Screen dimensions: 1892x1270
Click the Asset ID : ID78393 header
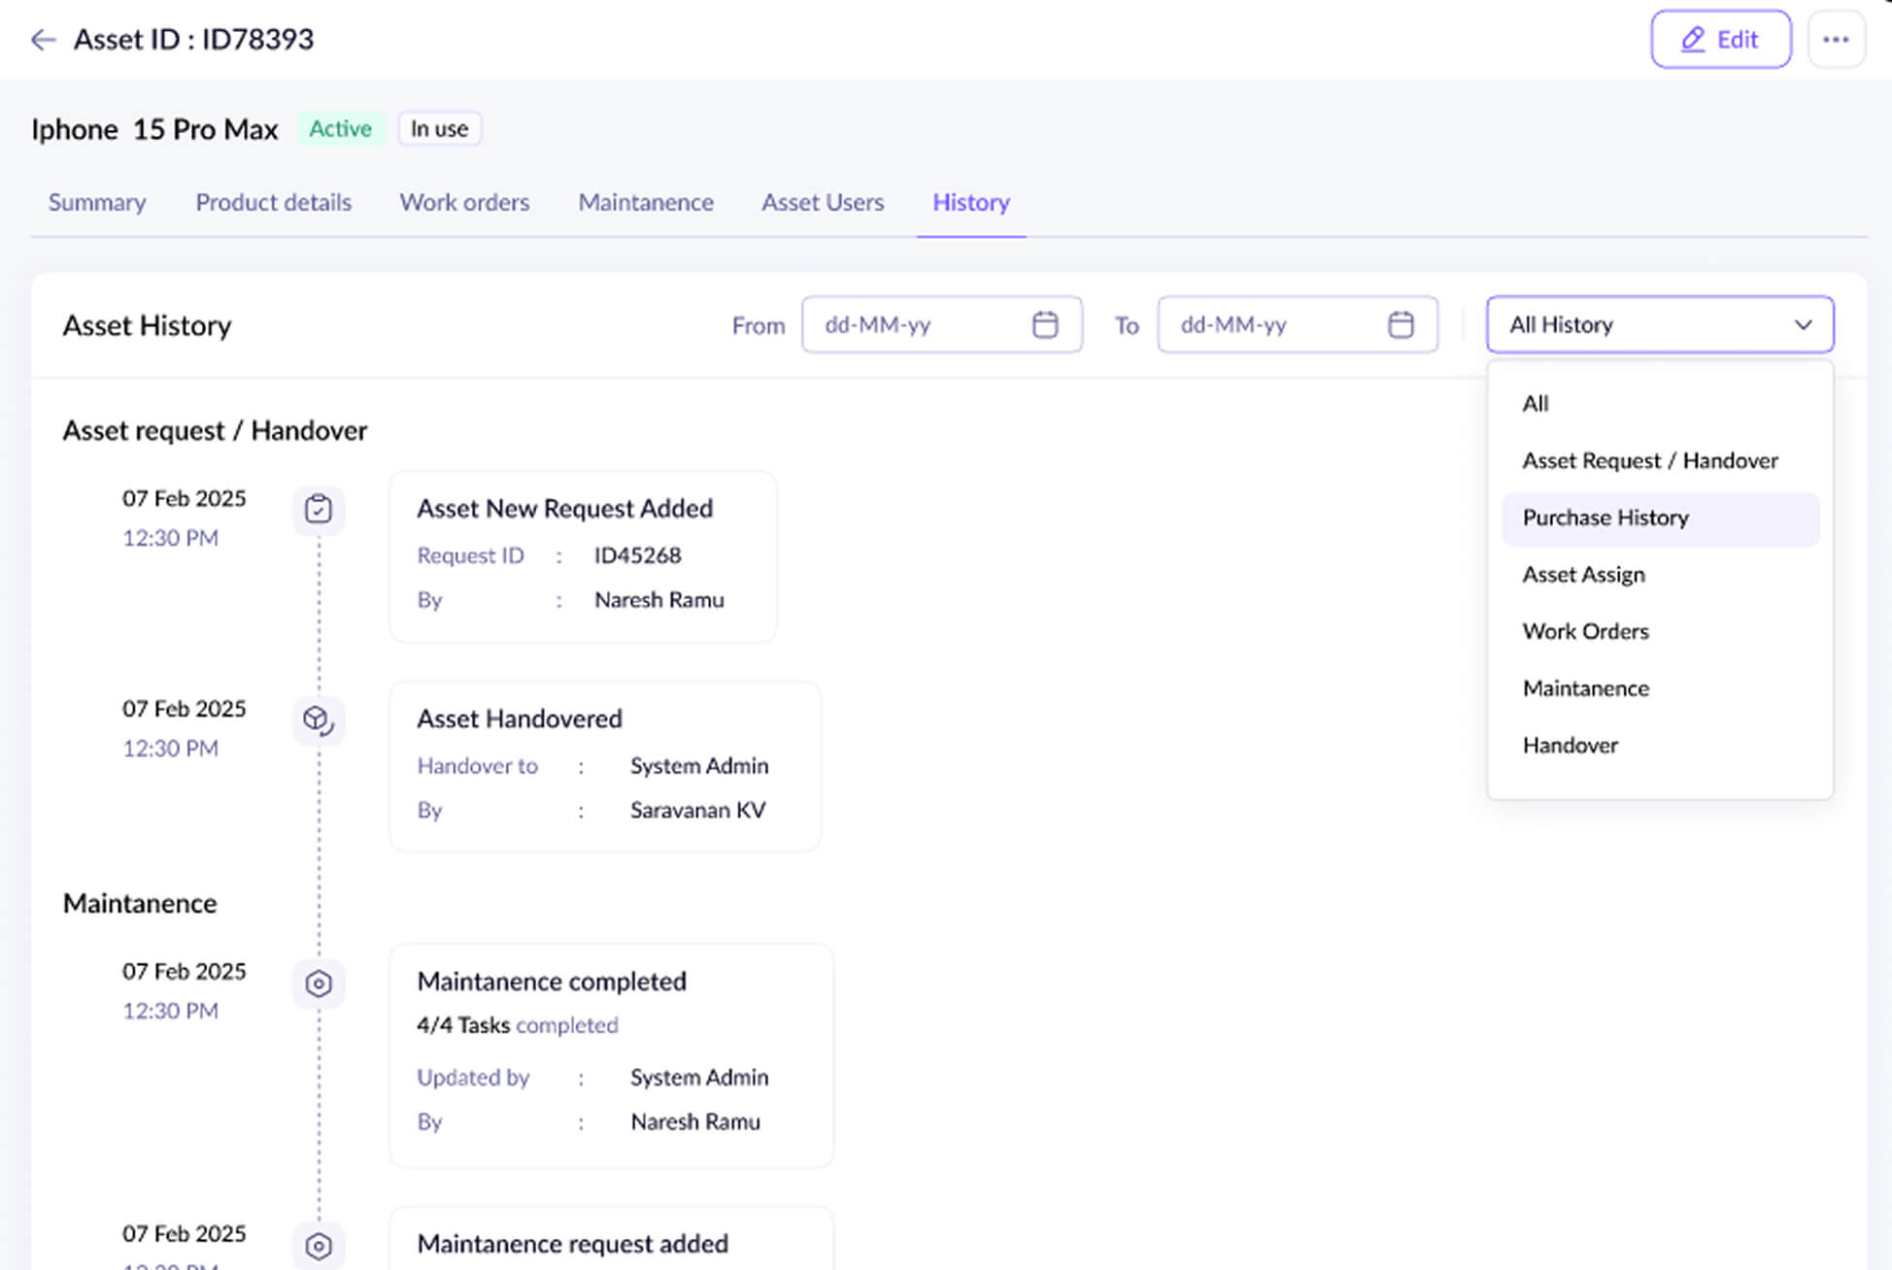pyautogui.click(x=193, y=40)
